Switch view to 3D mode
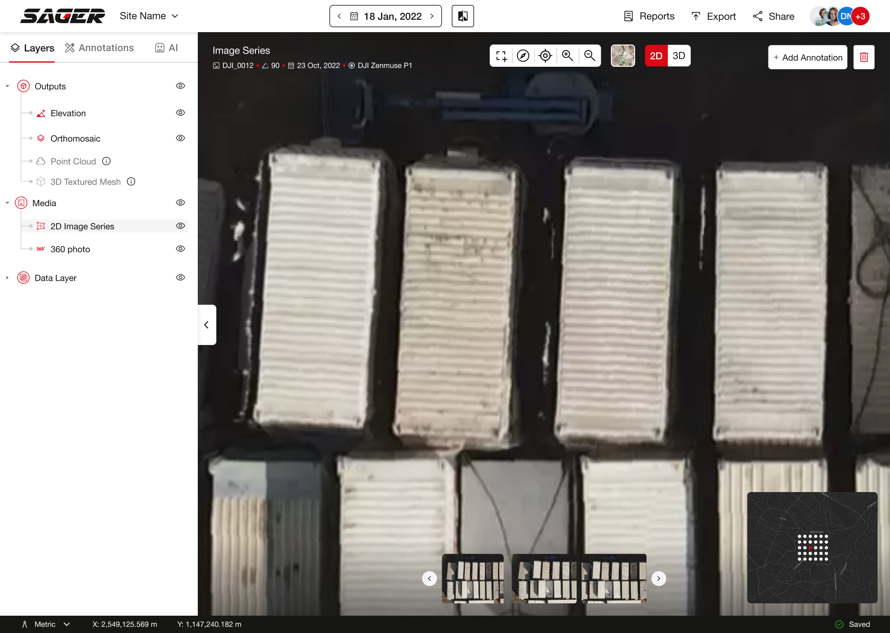The image size is (890, 633). pyautogui.click(x=679, y=56)
